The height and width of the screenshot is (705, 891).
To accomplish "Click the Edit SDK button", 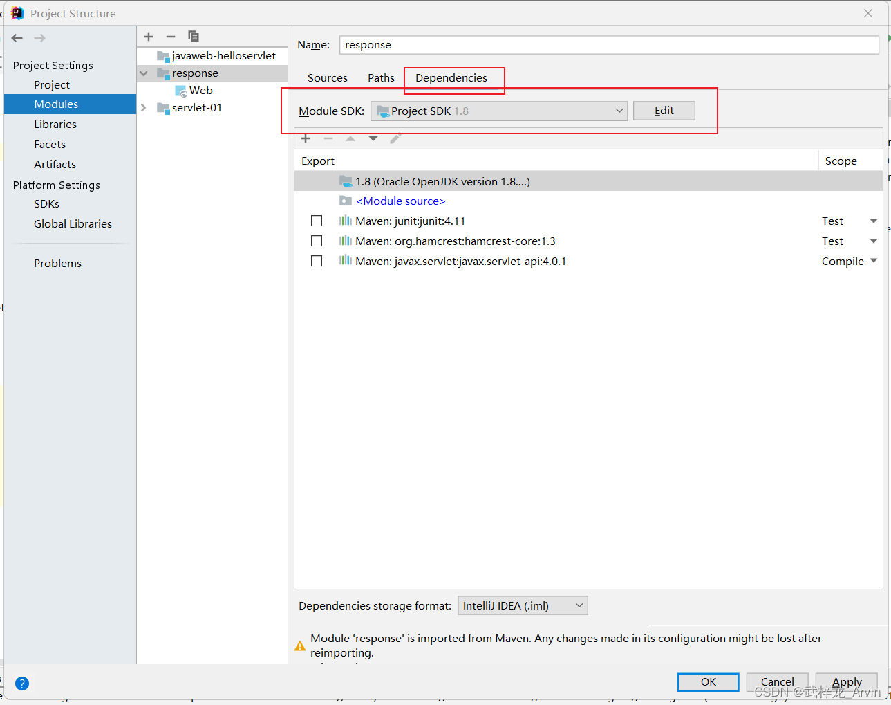I will click(x=664, y=111).
